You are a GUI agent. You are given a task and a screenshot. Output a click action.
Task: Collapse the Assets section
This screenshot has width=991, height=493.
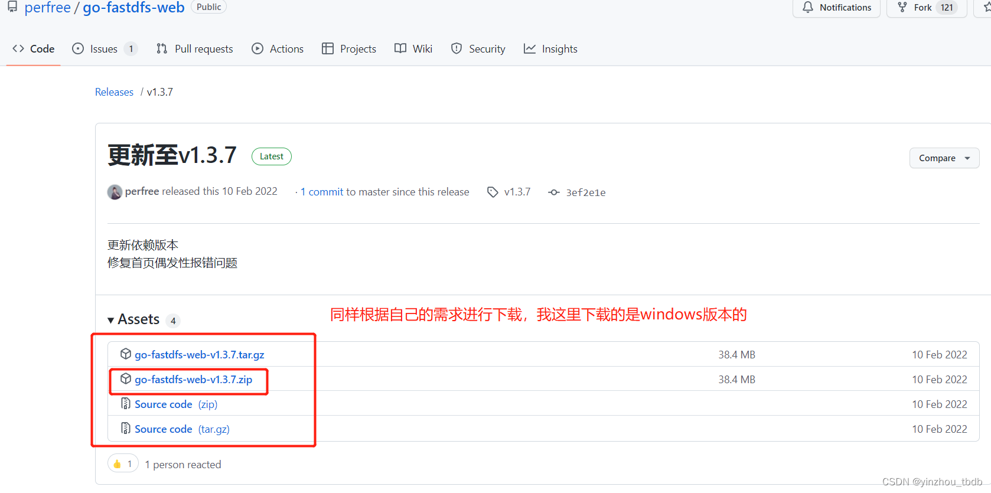[133, 319]
